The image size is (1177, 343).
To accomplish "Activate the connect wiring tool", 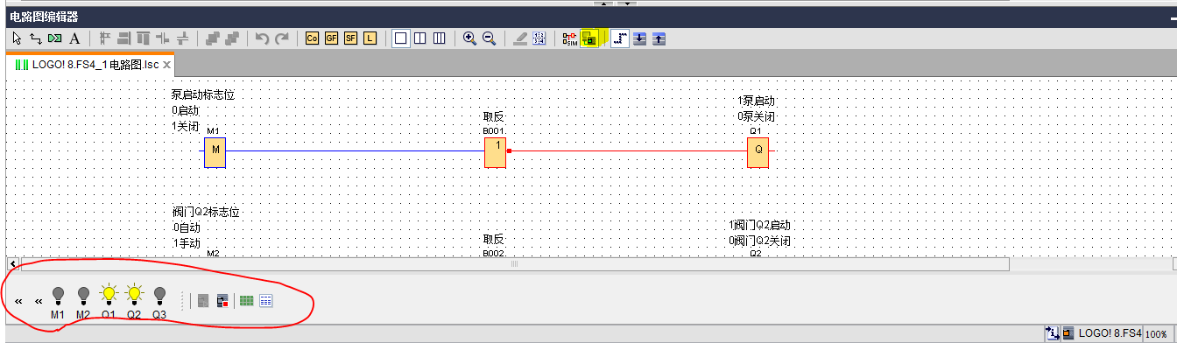I will click(36, 38).
